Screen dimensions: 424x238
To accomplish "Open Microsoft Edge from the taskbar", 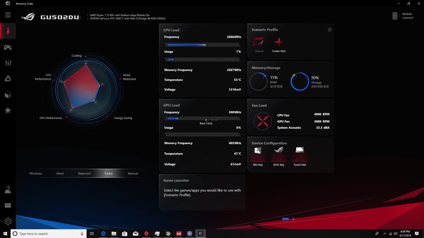I will click(x=103, y=234).
